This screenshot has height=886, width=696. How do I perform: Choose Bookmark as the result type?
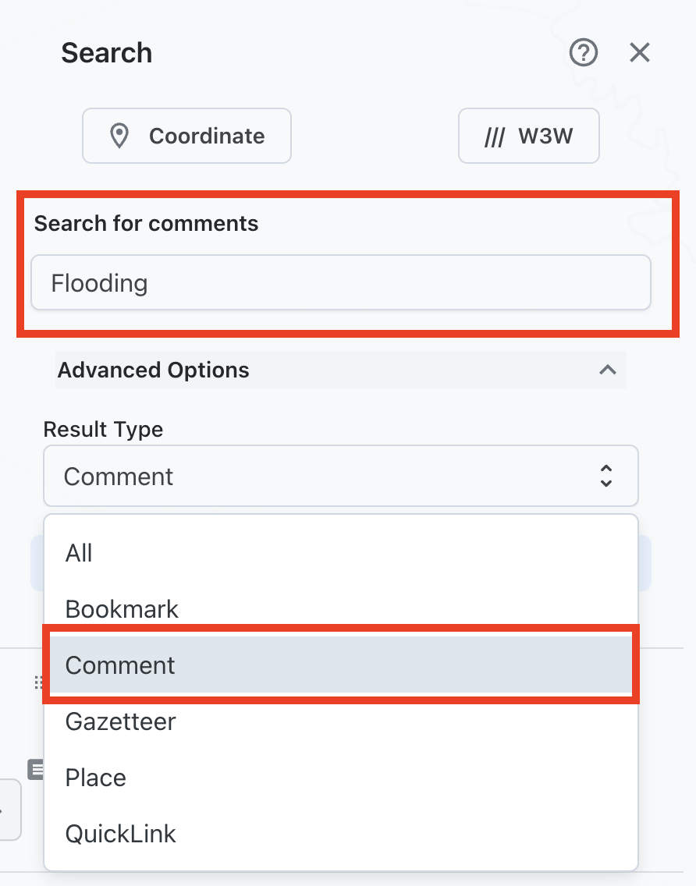pos(122,609)
